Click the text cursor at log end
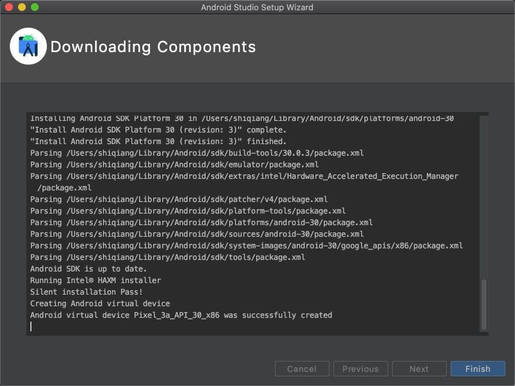 tap(31, 327)
